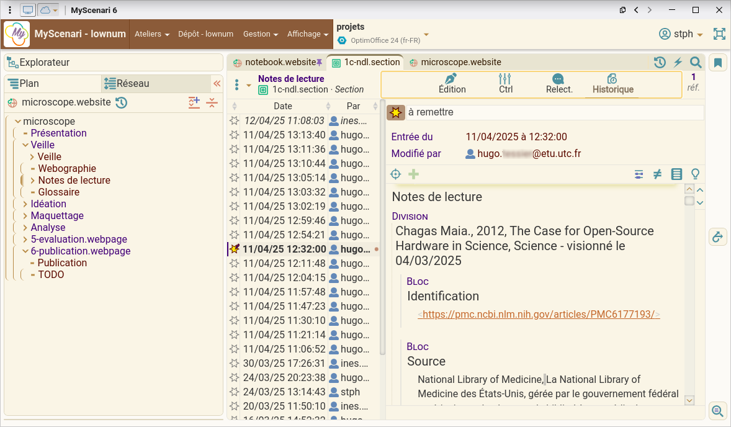Click the green plus icon in content toolbar

coord(414,174)
